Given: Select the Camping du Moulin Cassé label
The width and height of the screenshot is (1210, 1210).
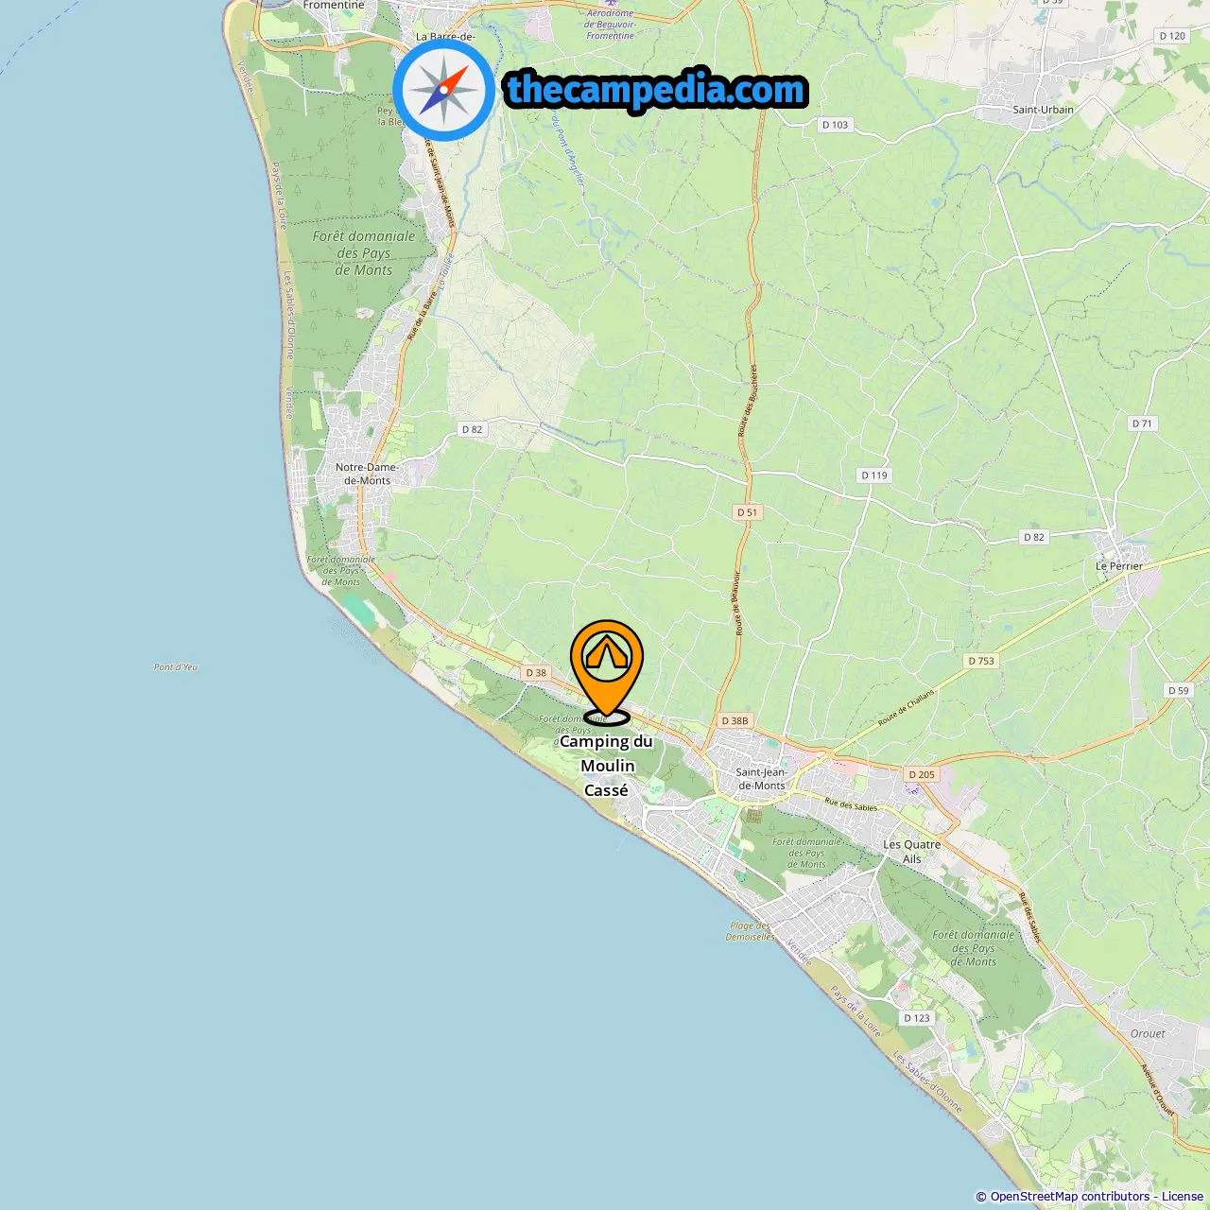Looking at the screenshot, I should click(x=606, y=766).
